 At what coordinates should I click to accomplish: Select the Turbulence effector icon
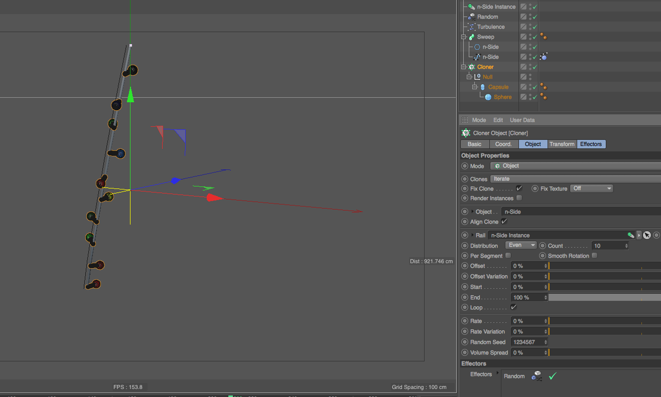[471, 27]
